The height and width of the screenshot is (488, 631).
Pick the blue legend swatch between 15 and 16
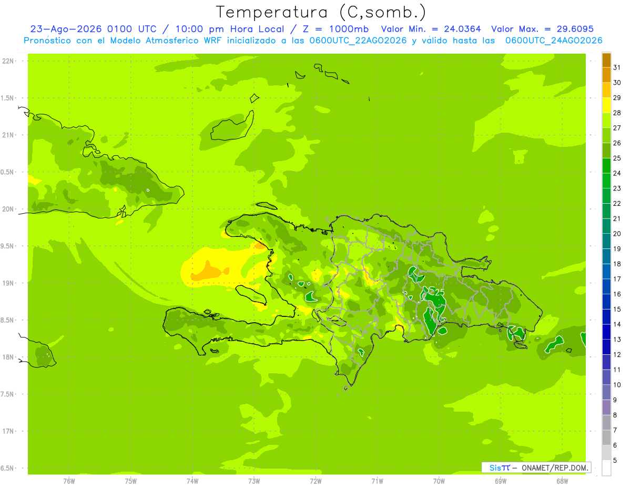point(606,302)
